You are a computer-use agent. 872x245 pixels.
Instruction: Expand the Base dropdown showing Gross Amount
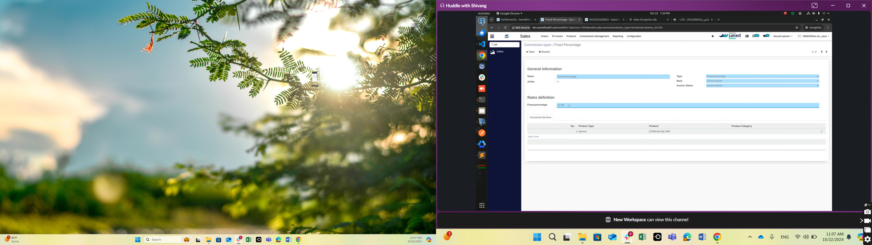pos(762,81)
